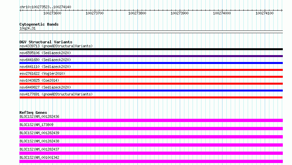
Task: Click the red esv2761622 variant bar
Action: pyautogui.click(x=151, y=77)
